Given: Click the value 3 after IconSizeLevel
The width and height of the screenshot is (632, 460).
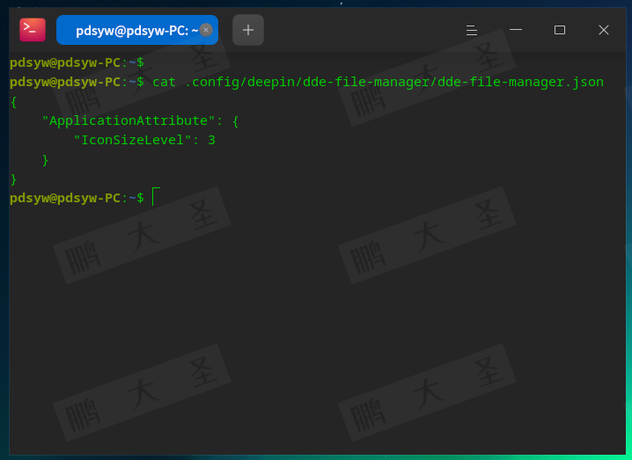Looking at the screenshot, I should (x=211, y=140).
